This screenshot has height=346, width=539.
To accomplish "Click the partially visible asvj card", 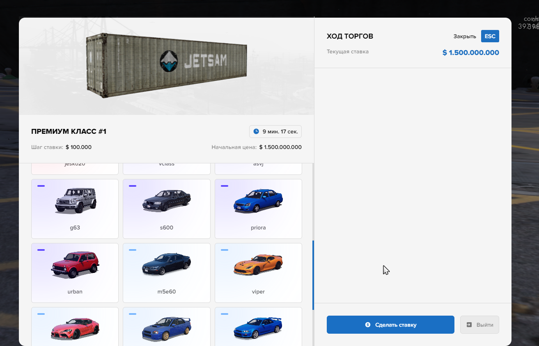I will 258,169.
